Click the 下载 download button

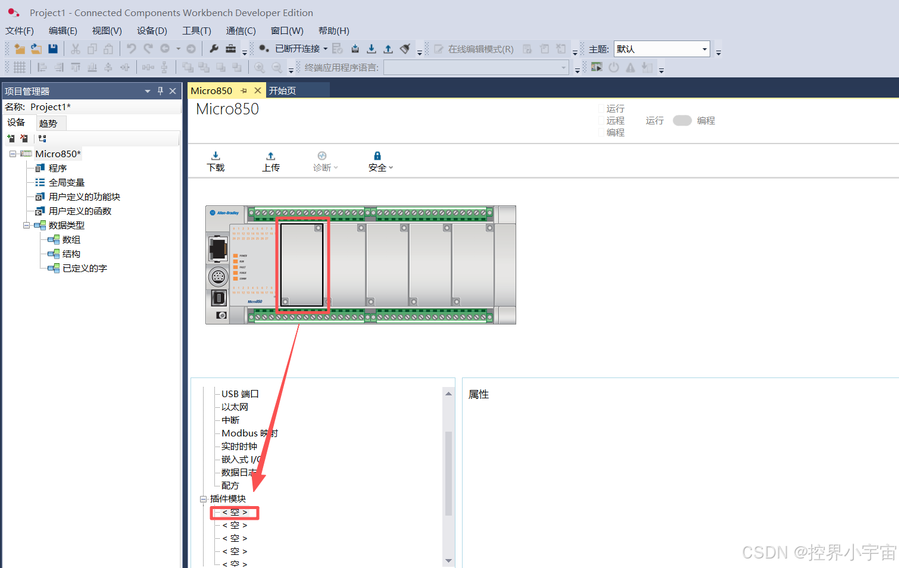(216, 162)
